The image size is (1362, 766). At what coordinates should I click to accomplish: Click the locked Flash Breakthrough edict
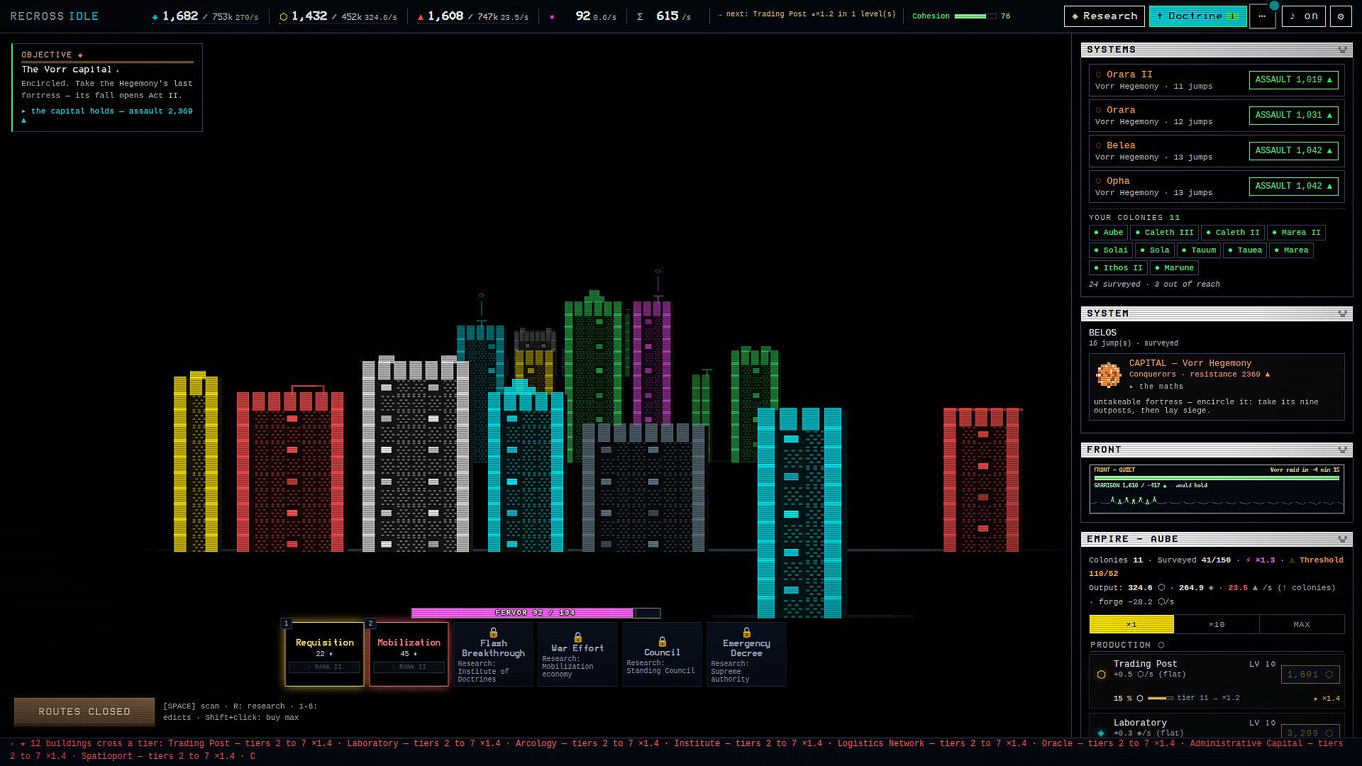[493, 655]
